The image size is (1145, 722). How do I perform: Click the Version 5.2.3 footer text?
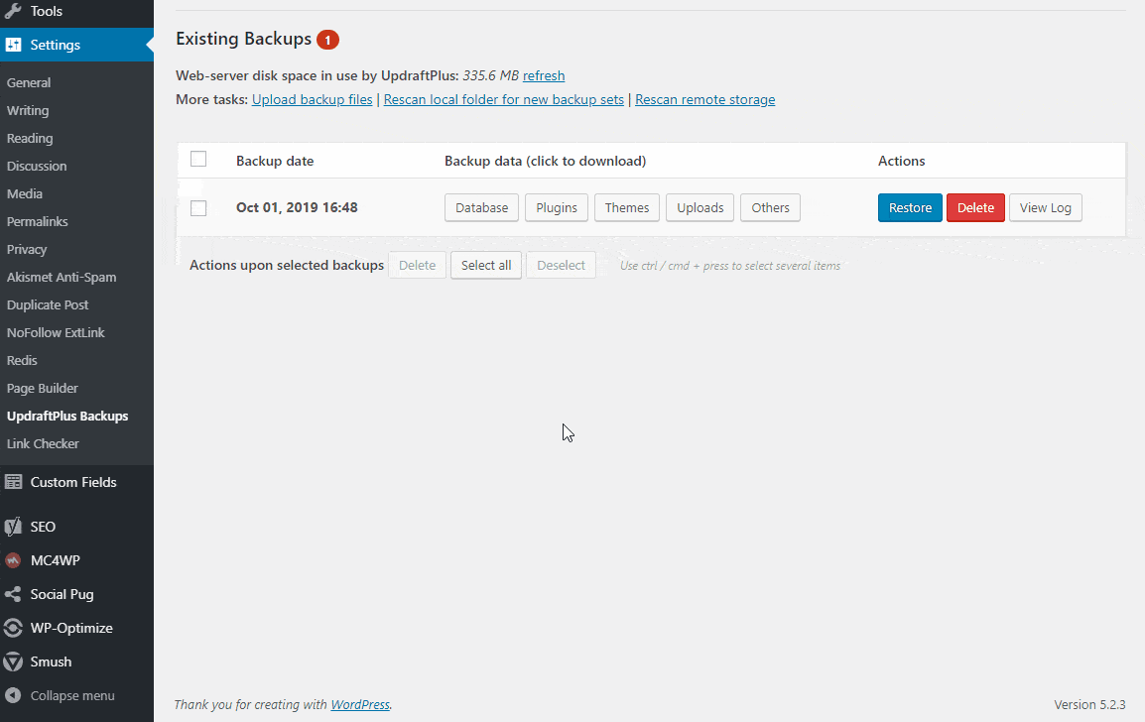click(1089, 704)
